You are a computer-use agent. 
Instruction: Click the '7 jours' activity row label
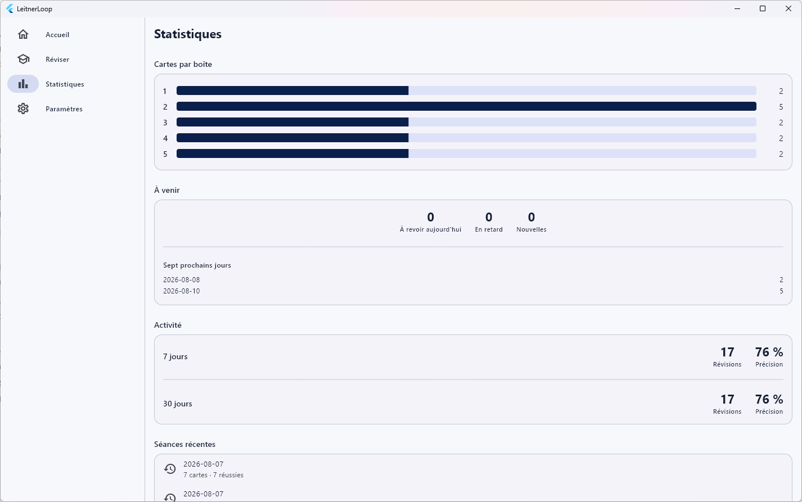point(175,356)
